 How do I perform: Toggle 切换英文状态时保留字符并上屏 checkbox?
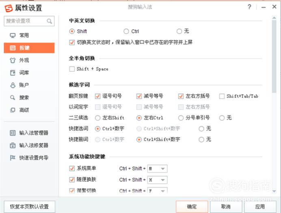72,43
